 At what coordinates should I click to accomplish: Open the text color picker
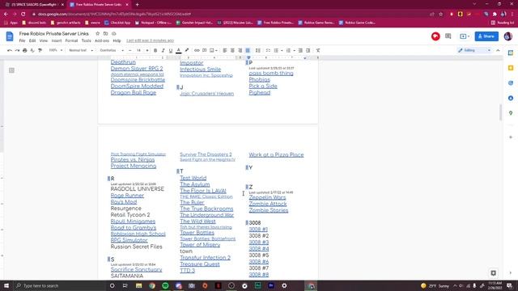179,50
